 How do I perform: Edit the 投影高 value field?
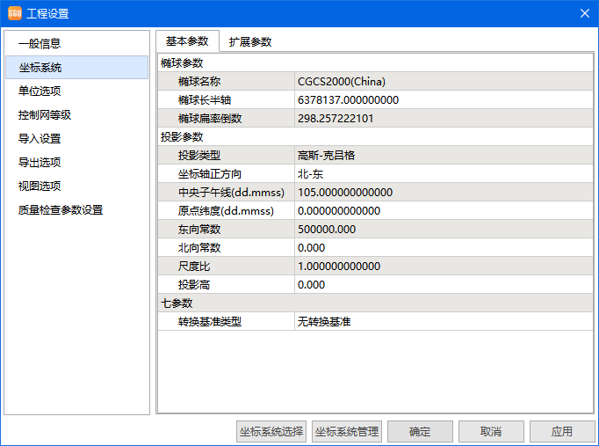click(444, 285)
